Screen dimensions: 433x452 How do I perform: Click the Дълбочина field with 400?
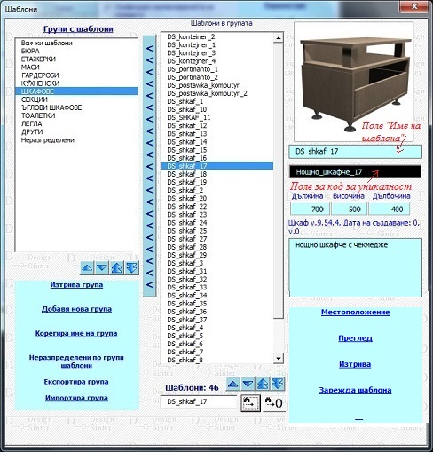390,209
